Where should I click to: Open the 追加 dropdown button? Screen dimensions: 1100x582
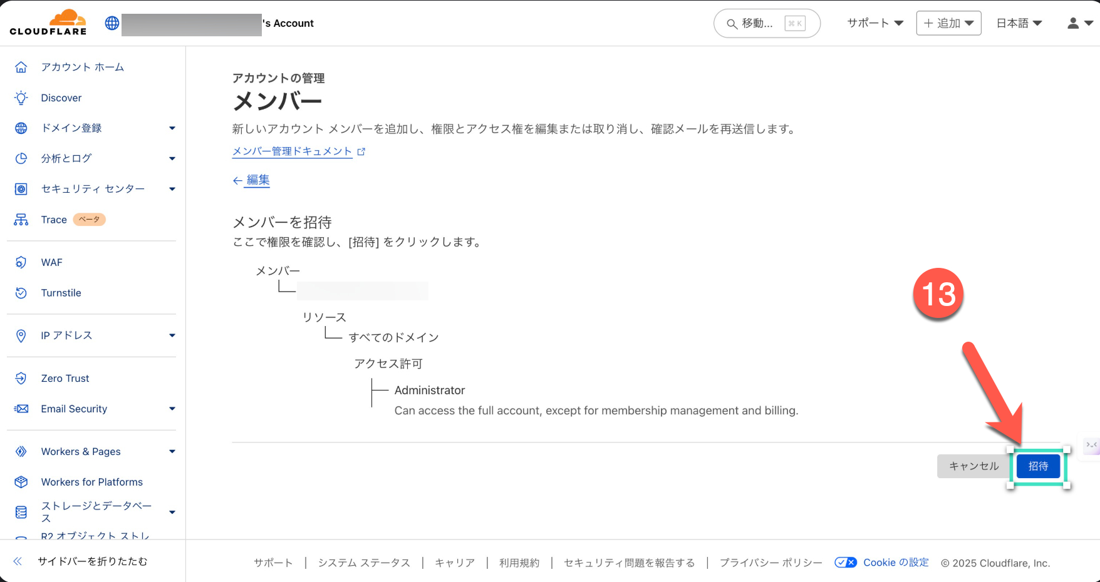(948, 23)
